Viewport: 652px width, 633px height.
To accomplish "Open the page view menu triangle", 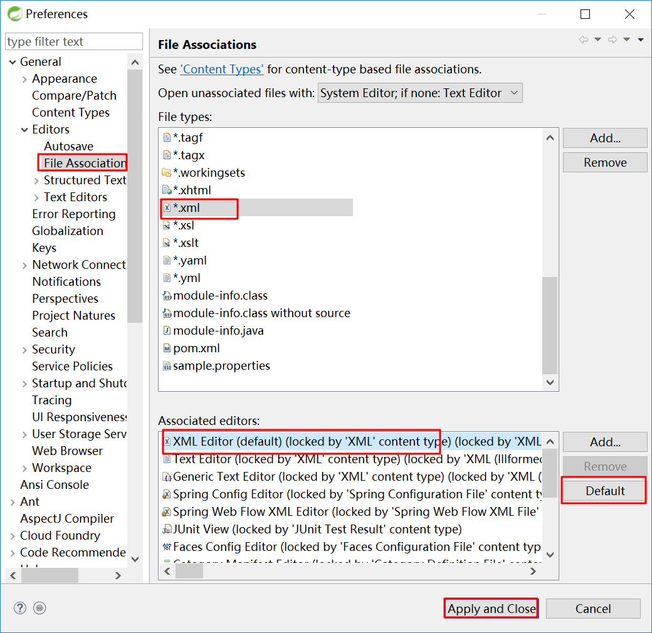I will pos(641,39).
